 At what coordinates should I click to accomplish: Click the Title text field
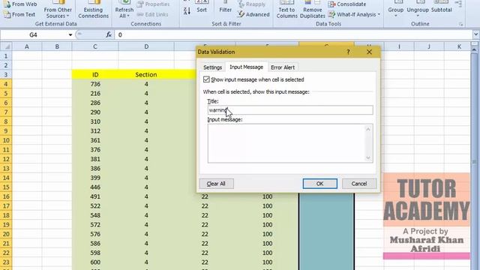290,110
